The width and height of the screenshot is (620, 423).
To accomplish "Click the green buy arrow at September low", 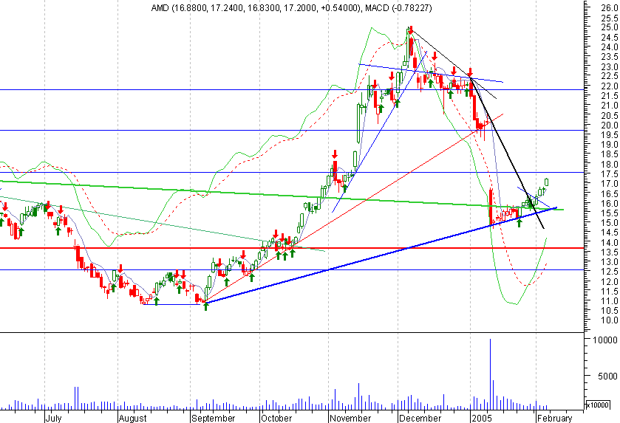I will coord(205,306).
